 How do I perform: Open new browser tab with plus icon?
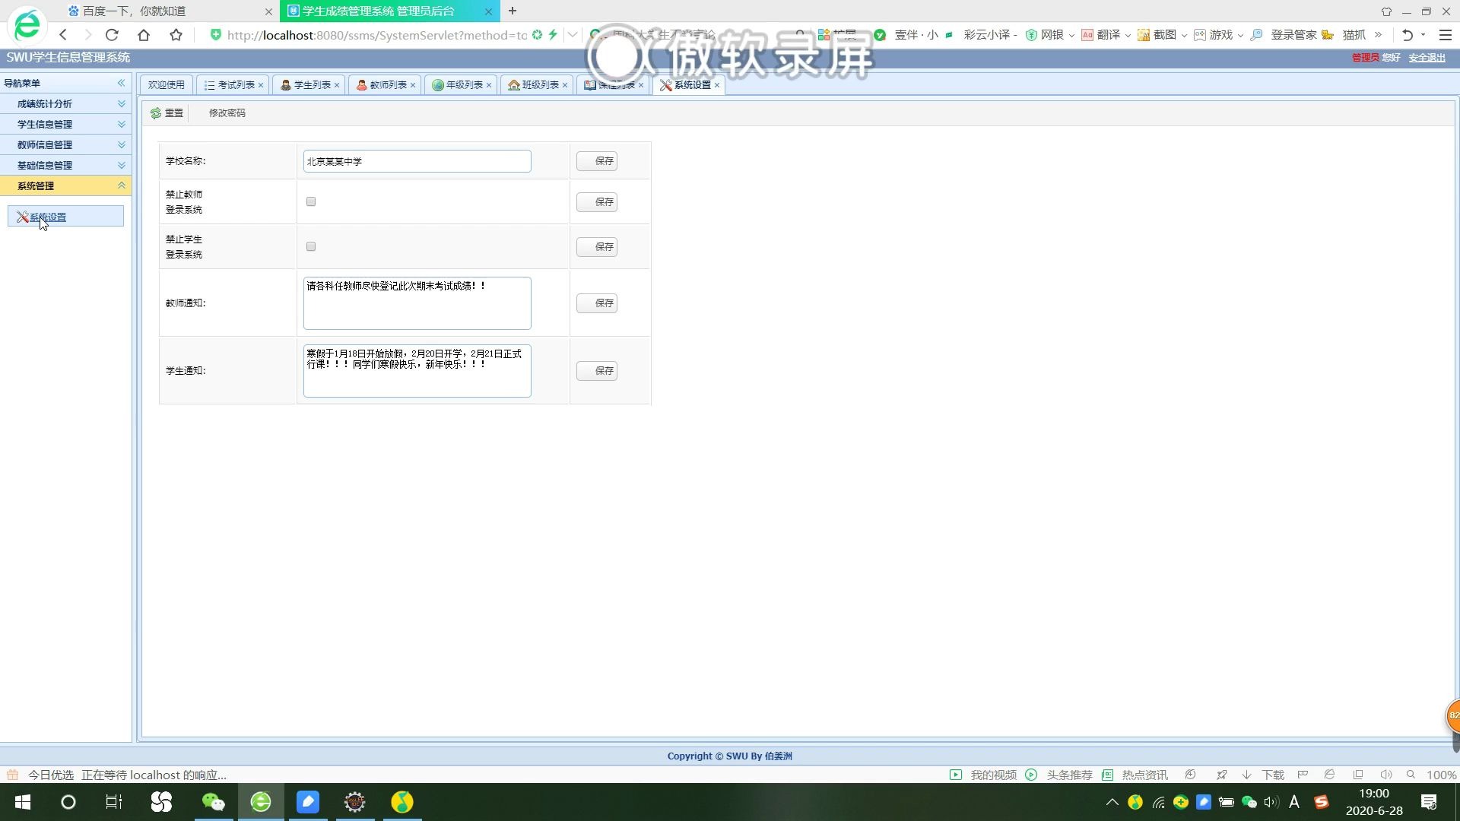click(513, 11)
